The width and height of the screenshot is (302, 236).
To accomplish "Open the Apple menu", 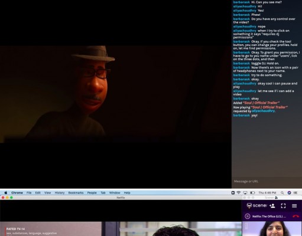I will click(x=6, y=193).
